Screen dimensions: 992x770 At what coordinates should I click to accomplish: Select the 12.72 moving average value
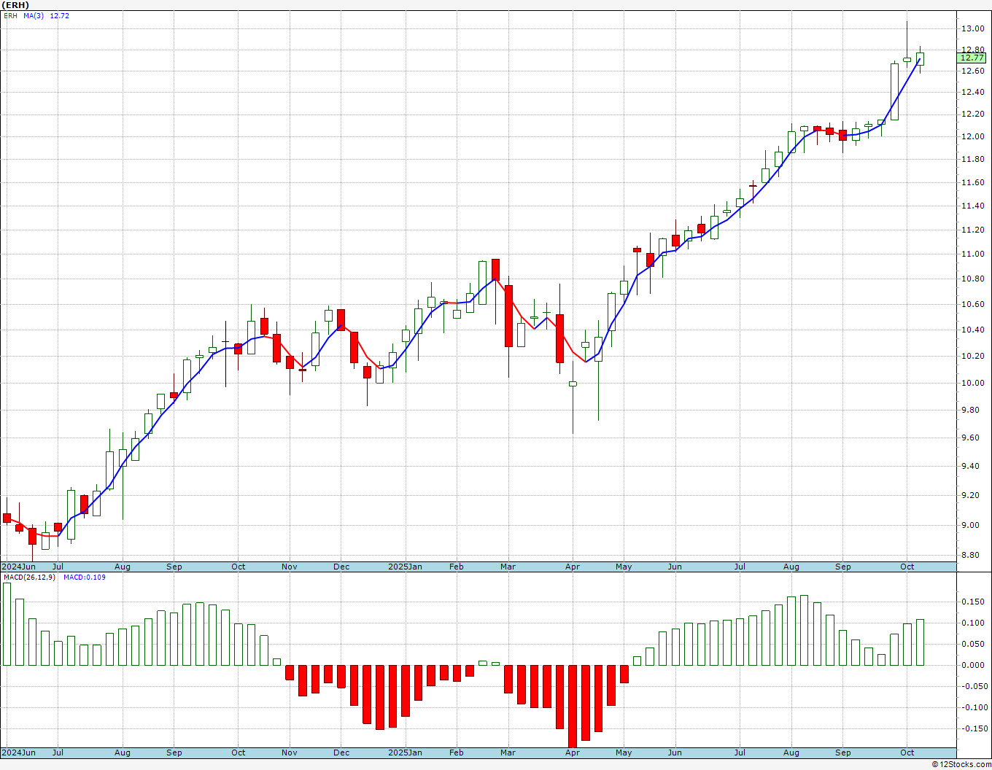pos(60,15)
